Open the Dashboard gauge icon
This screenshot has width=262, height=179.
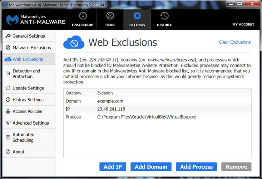coord(83,16)
